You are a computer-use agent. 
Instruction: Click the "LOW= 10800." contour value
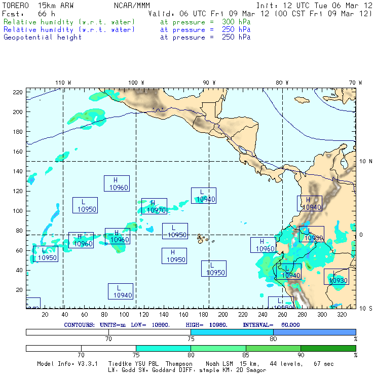coord(150,325)
